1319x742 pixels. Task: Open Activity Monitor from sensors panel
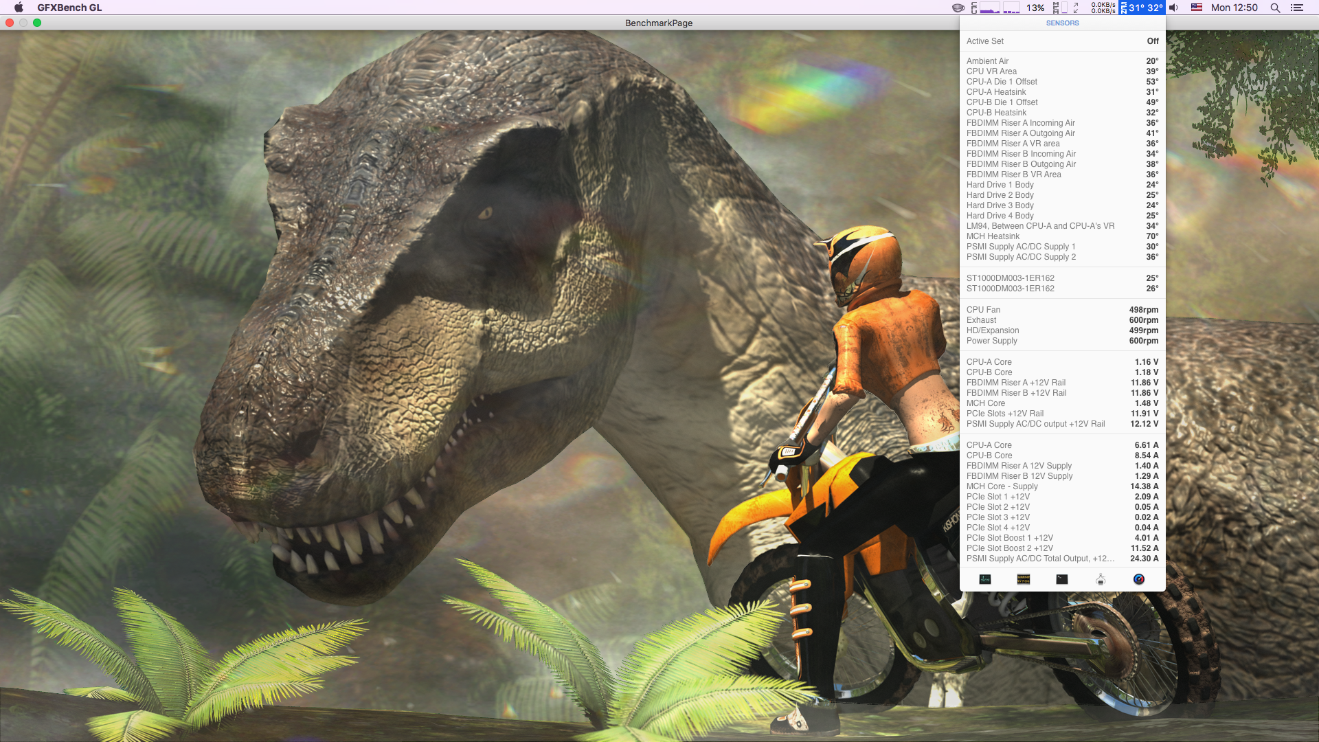click(985, 579)
